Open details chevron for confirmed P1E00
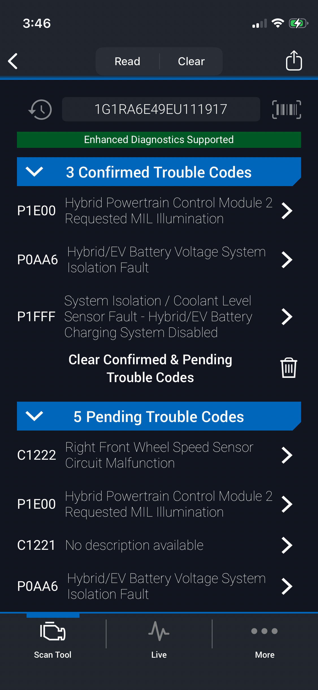 pyautogui.click(x=287, y=211)
